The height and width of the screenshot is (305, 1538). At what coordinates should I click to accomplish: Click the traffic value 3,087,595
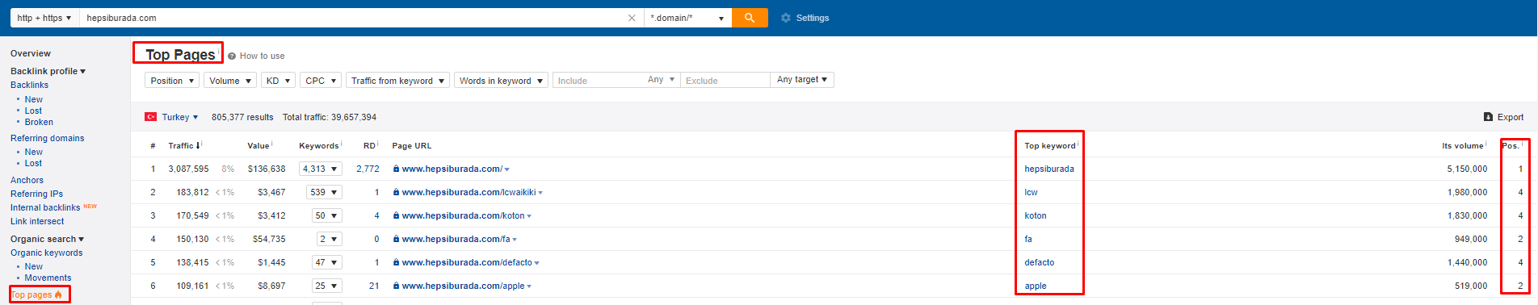pyautogui.click(x=188, y=169)
